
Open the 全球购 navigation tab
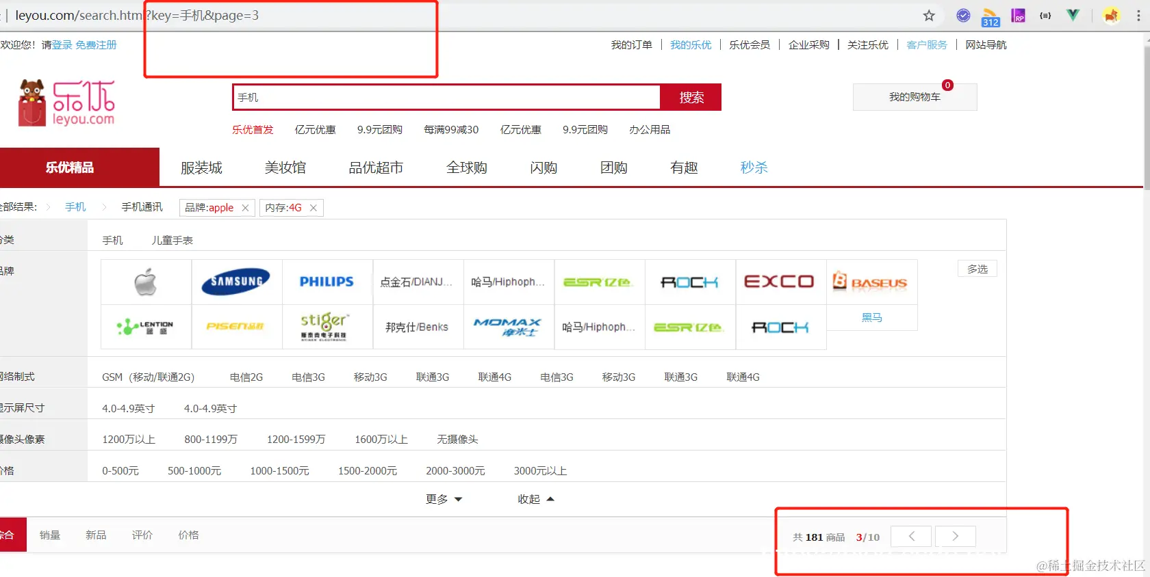(467, 167)
